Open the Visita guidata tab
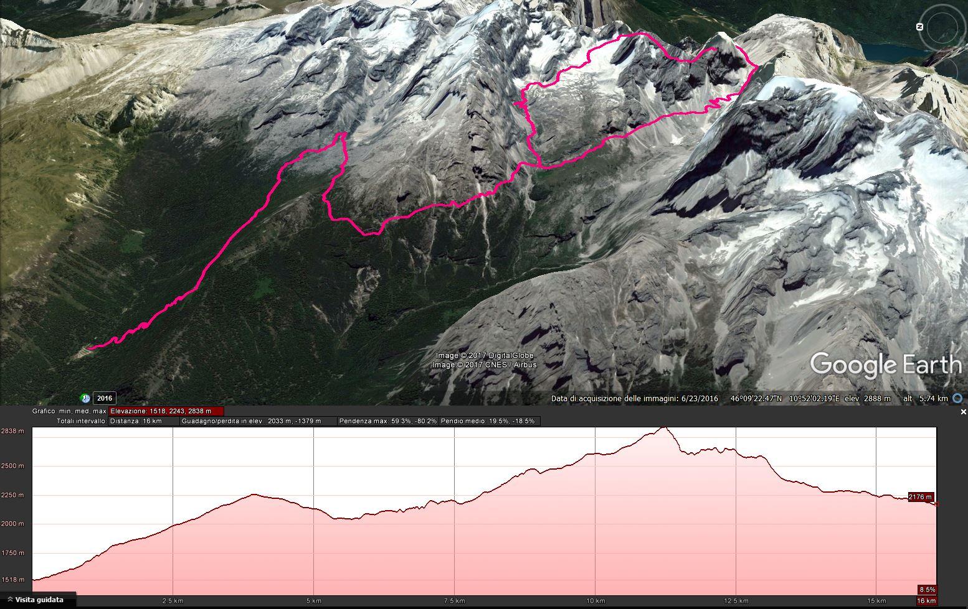This screenshot has height=609, width=968. (x=38, y=600)
